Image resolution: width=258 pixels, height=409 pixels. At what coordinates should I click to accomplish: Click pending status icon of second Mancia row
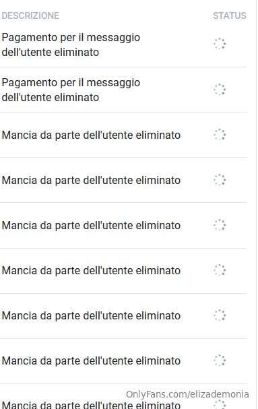[220, 180]
